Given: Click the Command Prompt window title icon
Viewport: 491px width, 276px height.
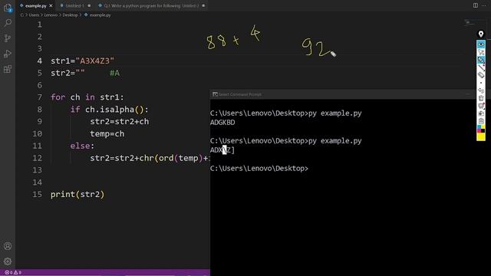Looking at the screenshot, I should pyautogui.click(x=215, y=94).
